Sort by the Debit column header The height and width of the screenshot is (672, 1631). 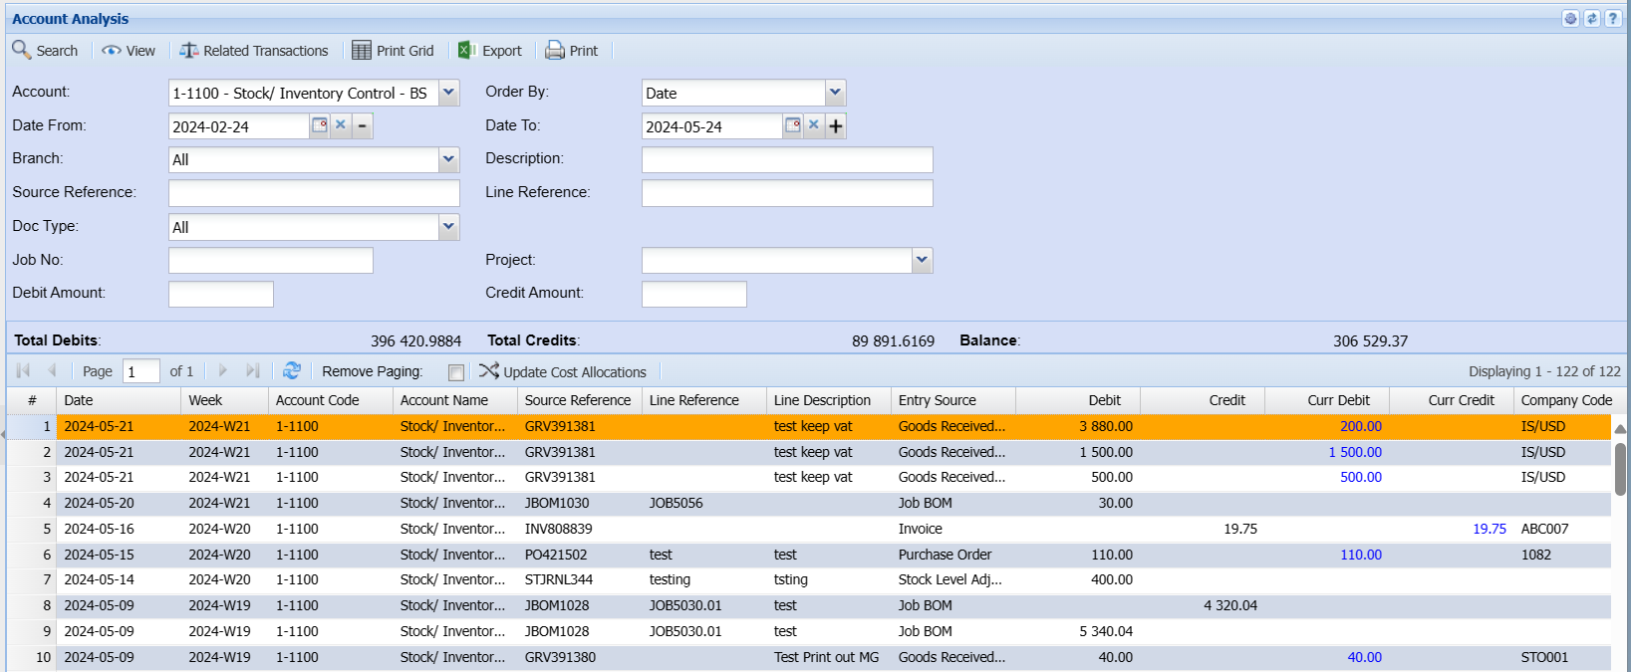1103,400
